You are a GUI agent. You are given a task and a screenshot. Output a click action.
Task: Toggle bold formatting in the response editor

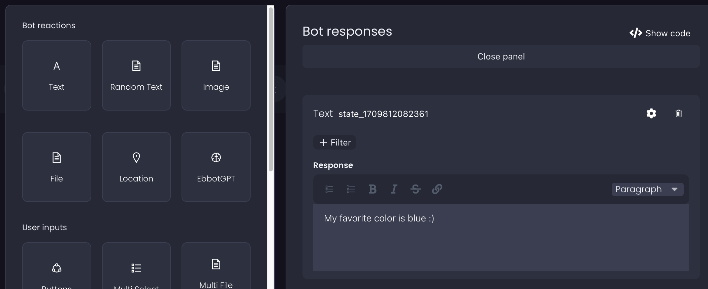[x=372, y=189]
